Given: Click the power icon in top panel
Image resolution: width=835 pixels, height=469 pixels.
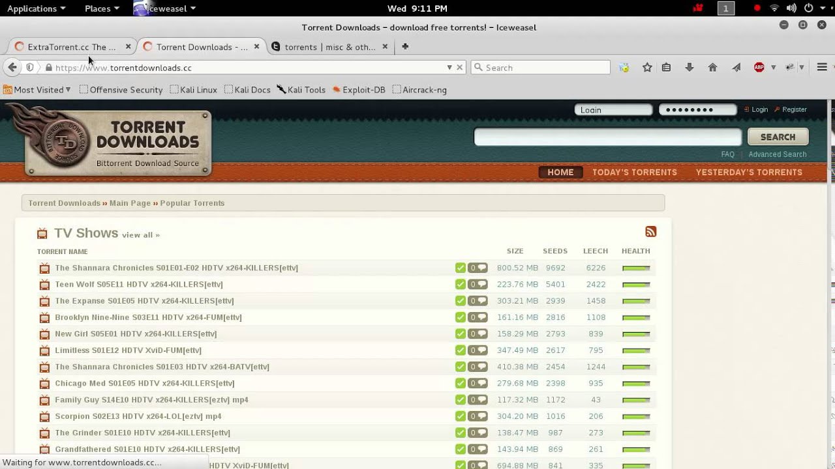Looking at the screenshot, I should point(808,8).
